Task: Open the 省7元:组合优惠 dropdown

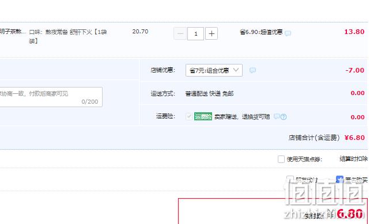Action: pos(214,70)
